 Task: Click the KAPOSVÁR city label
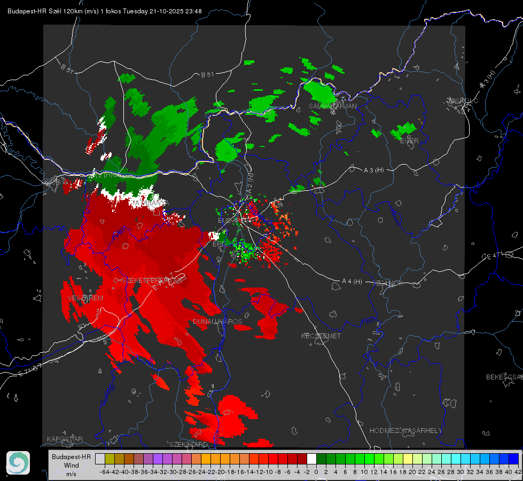[x=65, y=439]
